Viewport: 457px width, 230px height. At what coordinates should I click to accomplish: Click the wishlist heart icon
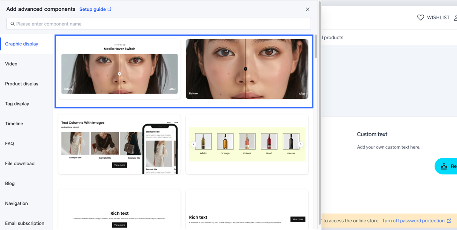point(421,18)
